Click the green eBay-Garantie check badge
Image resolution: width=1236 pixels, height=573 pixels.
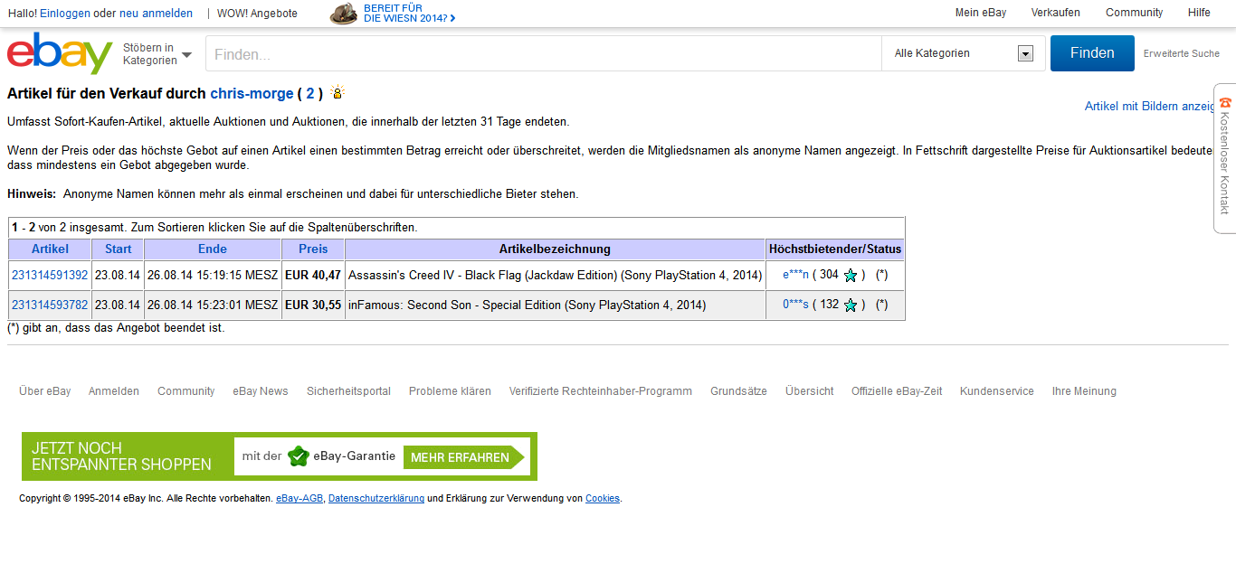[299, 456]
